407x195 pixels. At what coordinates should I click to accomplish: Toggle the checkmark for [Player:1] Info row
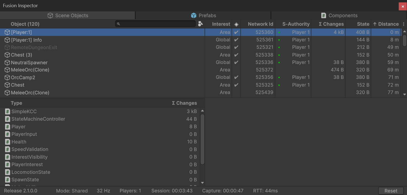tap(236, 40)
